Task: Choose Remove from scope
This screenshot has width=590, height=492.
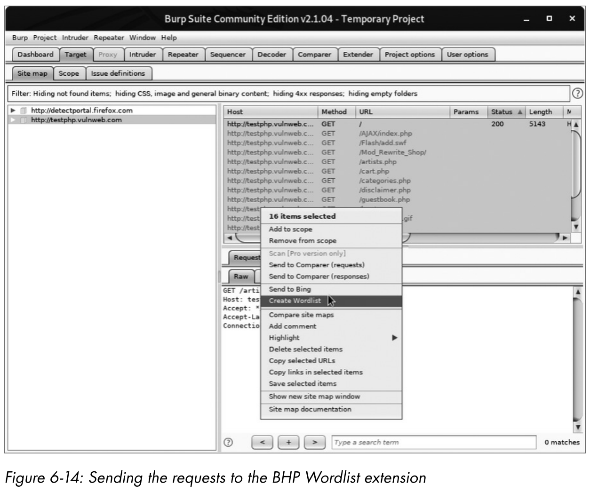Action: [x=331, y=240]
